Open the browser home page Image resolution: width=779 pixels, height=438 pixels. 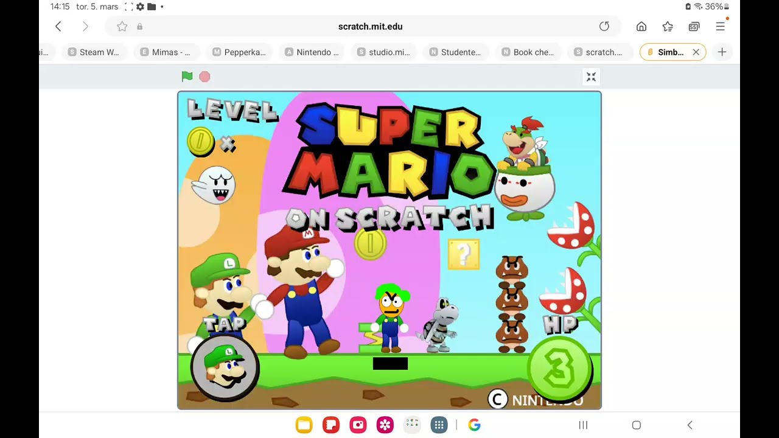coord(641,26)
